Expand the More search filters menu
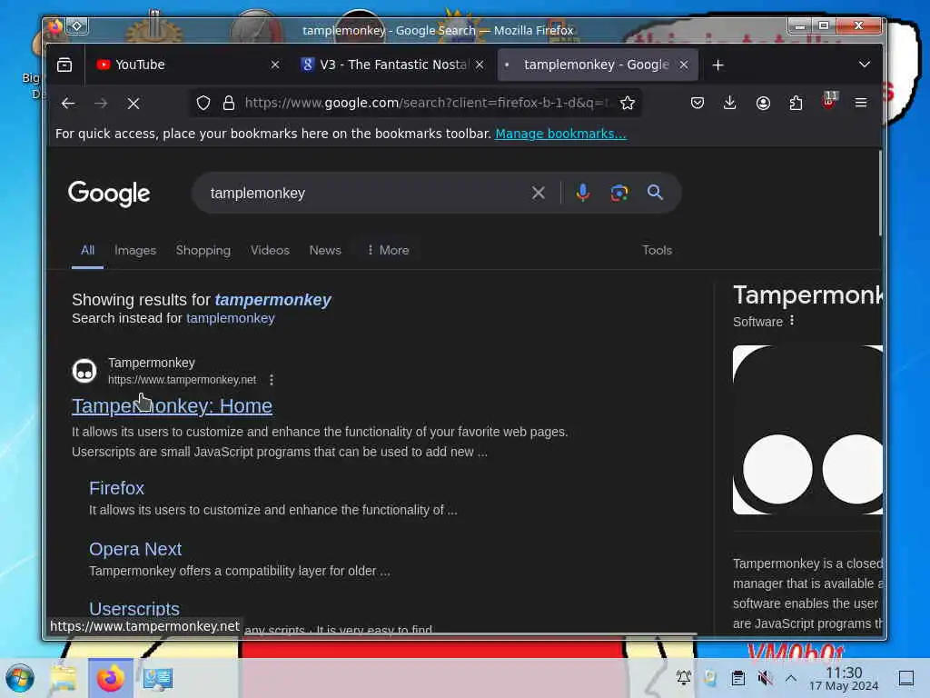The image size is (930, 698). pos(389,251)
